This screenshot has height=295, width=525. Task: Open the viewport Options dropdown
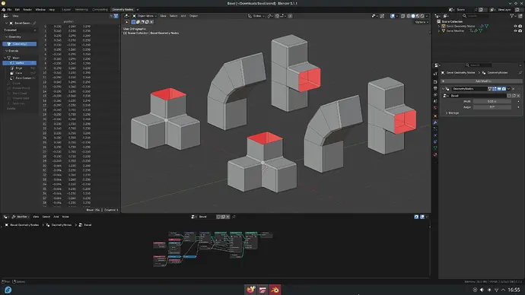tap(422, 22)
